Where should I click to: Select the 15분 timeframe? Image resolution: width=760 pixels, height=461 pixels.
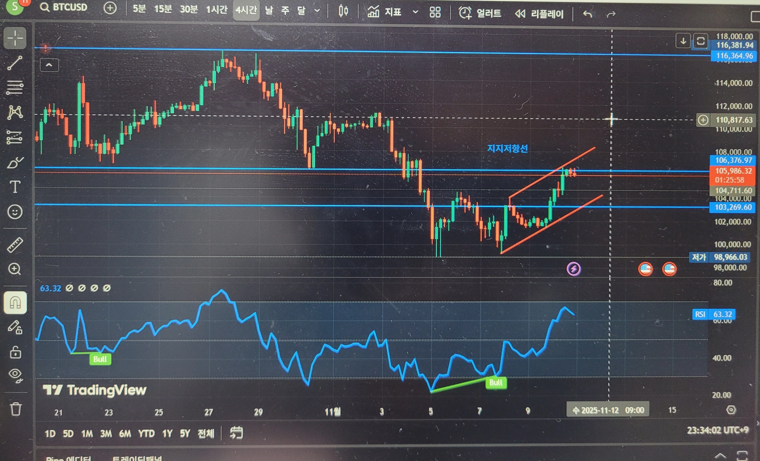coord(163,9)
